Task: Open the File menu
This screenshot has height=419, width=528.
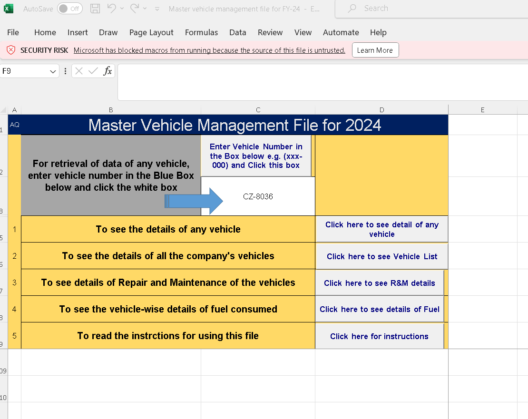Action: click(13, 32)
